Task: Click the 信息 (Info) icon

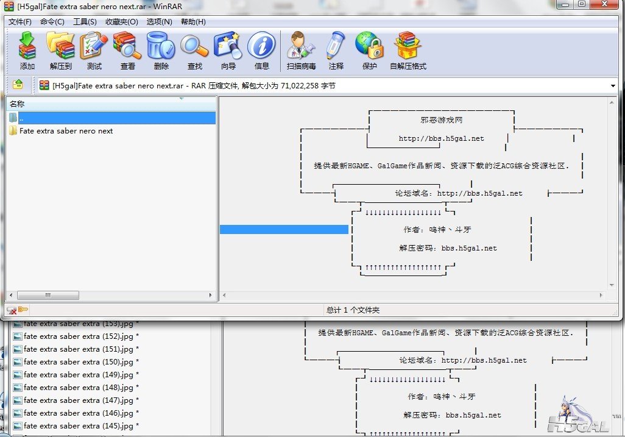Action: tap(261, 51)
